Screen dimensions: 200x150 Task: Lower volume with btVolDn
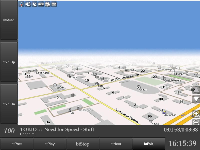click(x=9, y=104)
